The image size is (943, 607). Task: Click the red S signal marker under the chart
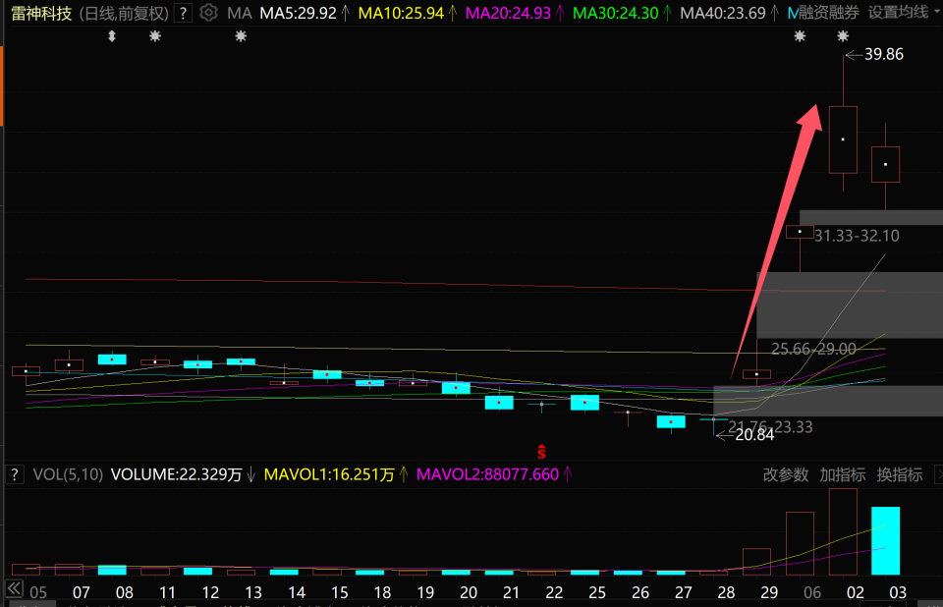tap(542, 452)
